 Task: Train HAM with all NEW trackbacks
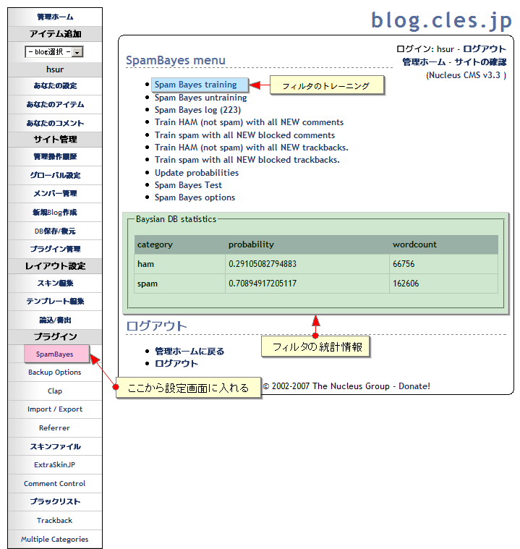[251, 148]
